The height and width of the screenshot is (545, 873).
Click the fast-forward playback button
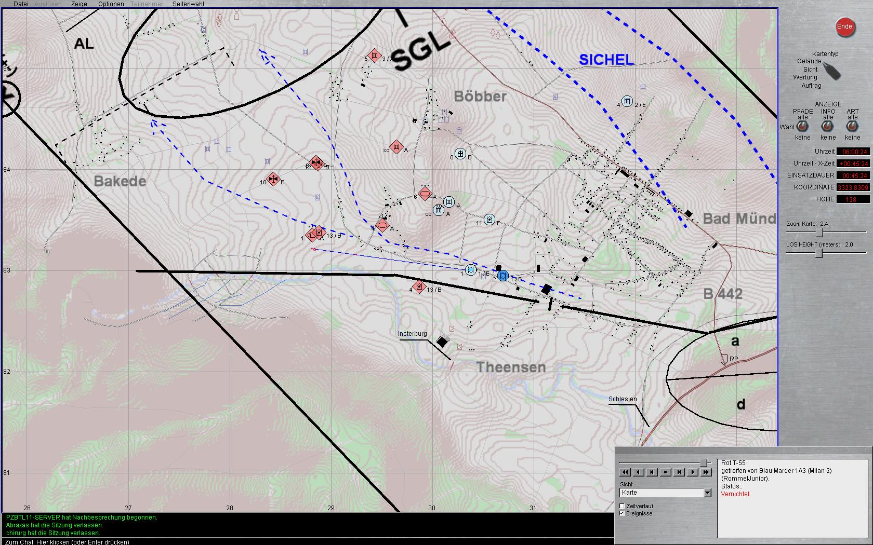706,472
